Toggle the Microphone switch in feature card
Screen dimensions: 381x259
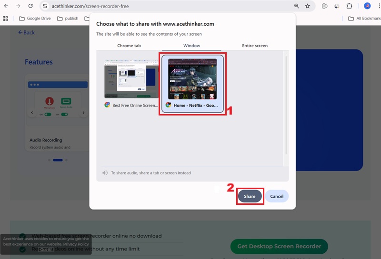[48, 114]
